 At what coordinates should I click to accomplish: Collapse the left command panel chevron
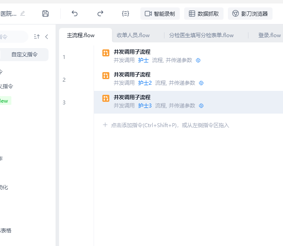pyautogui.click(x=47, y=37)
